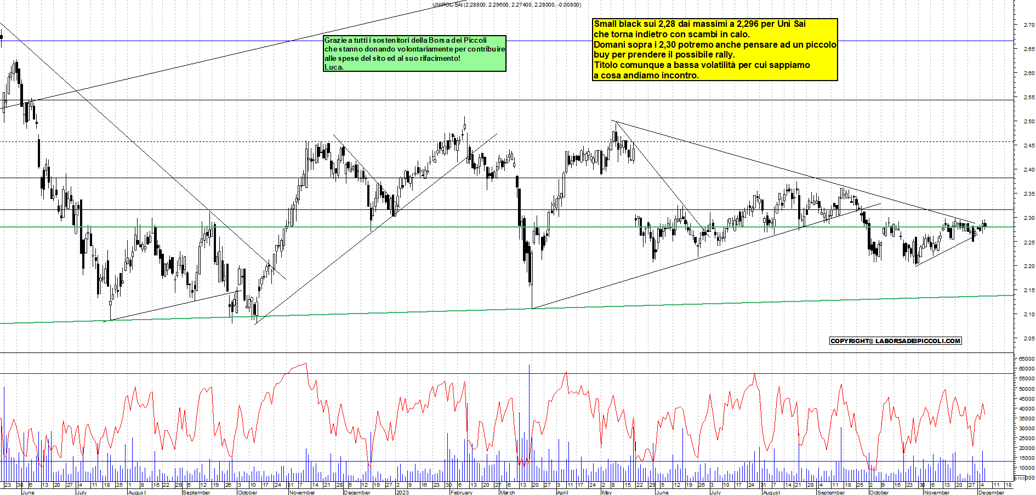Click the 2.10 price axis label
The image size is (1036, 495).
coord(1029,314)
